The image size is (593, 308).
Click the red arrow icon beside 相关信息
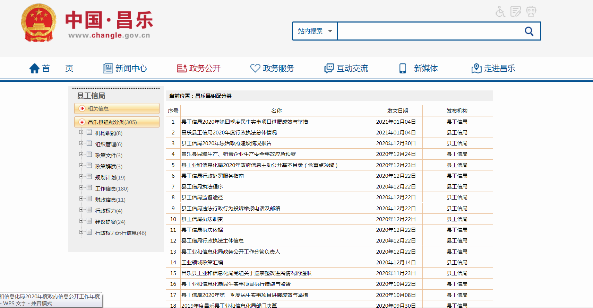tap(82, 108)
